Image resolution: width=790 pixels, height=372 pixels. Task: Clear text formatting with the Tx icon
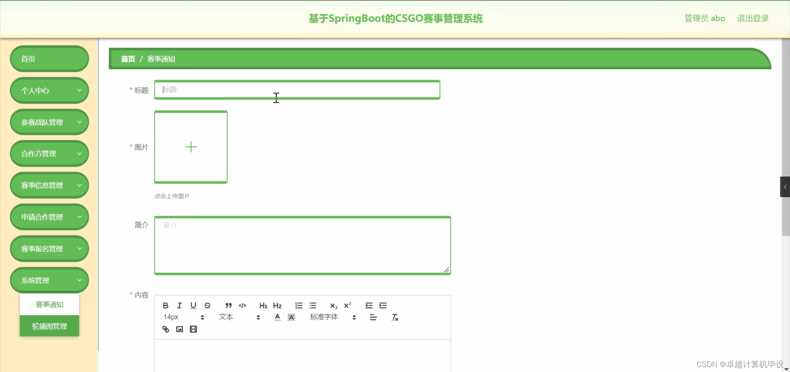pyautogui.click(x=395, y=317)
